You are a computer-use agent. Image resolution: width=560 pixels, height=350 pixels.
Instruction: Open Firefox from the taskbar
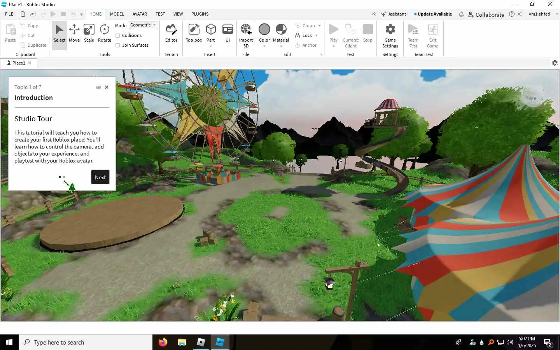point(163,342)
